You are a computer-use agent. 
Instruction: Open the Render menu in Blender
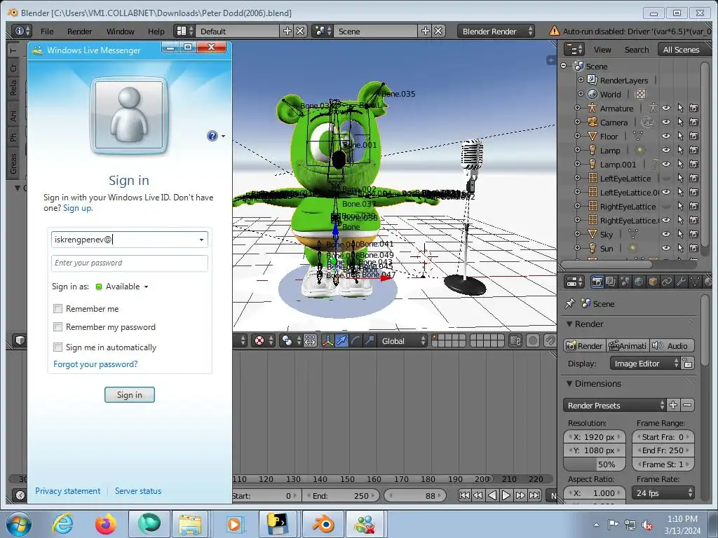click(x=79, y=31)
